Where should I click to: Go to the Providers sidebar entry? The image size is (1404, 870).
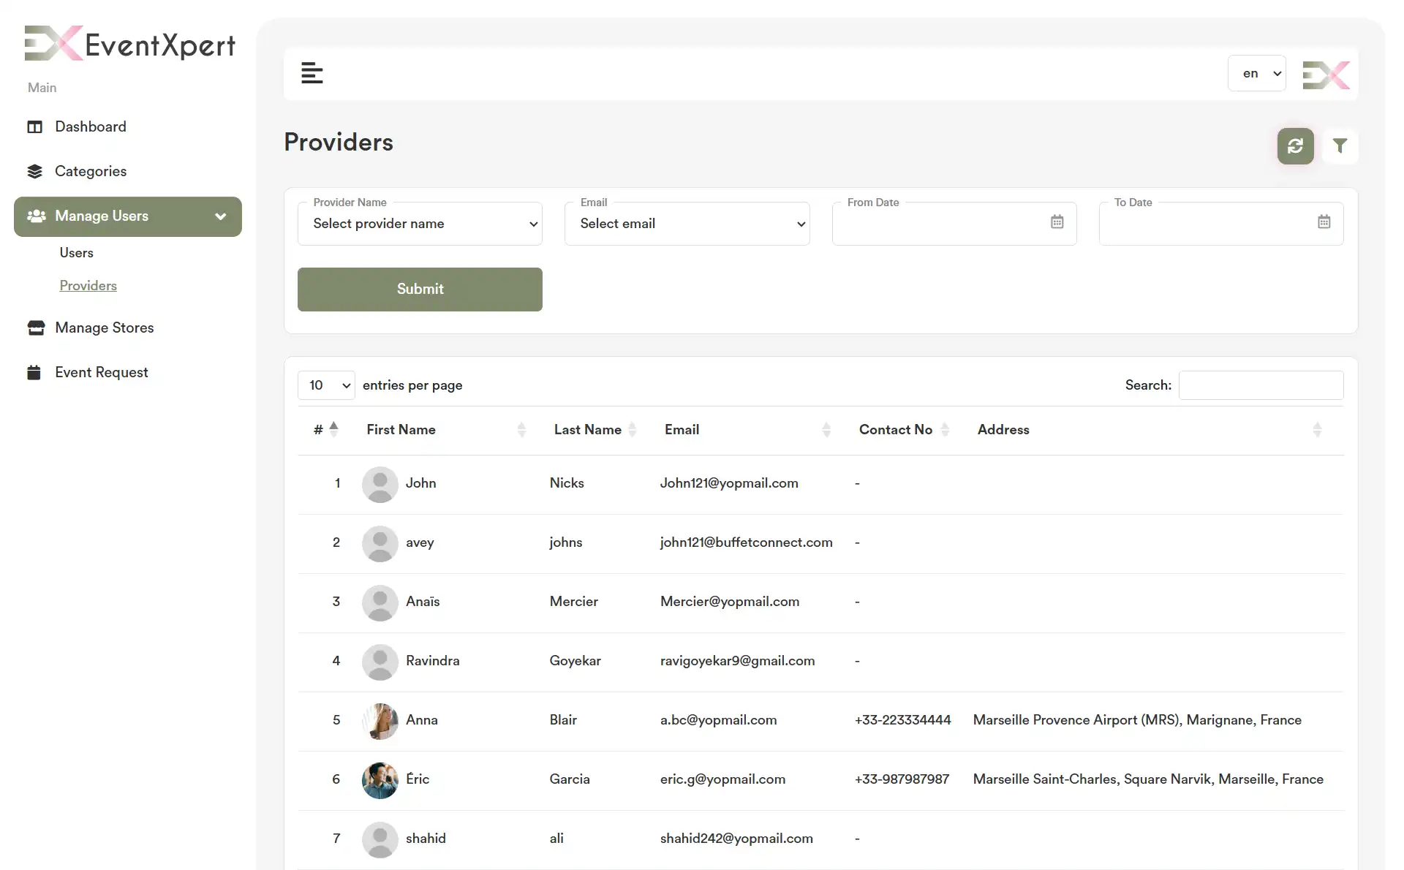[88, 285]
